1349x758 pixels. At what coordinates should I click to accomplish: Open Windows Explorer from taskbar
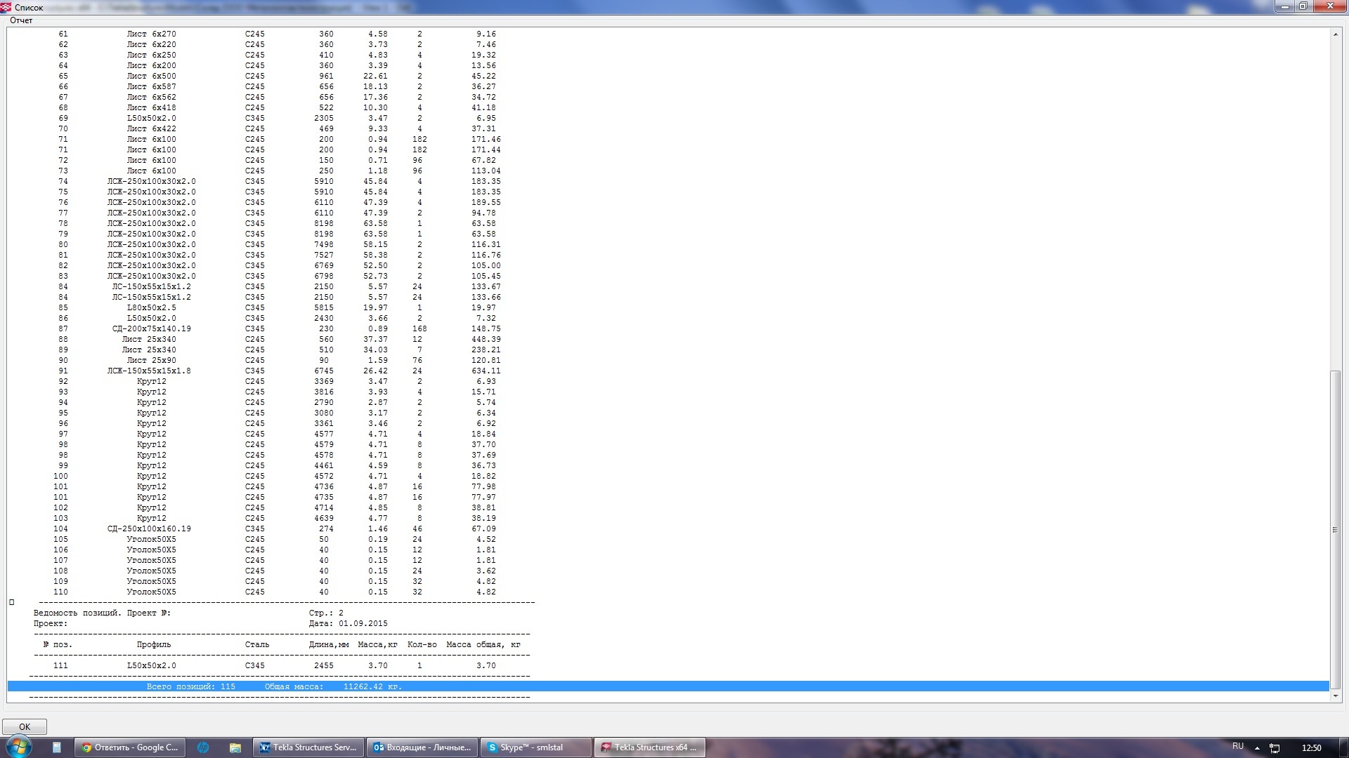235,747
